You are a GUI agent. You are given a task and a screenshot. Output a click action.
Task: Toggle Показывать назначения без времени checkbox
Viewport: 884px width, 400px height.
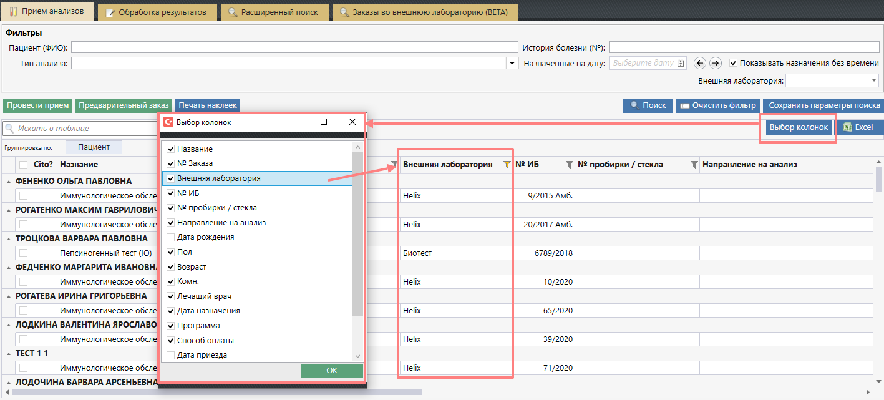pos(733,63)
